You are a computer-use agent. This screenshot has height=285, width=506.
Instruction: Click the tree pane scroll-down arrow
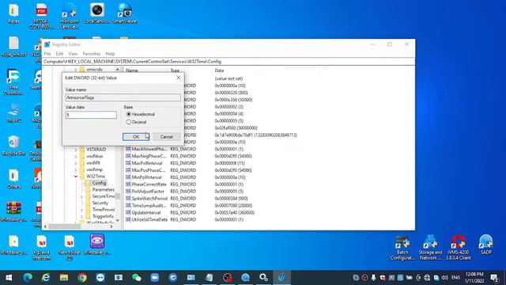(118, 220)
